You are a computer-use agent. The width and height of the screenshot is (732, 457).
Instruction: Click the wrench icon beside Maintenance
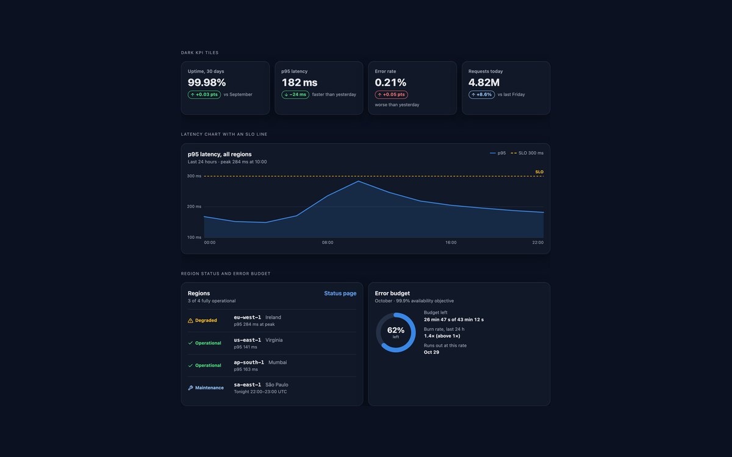point(190,388)
